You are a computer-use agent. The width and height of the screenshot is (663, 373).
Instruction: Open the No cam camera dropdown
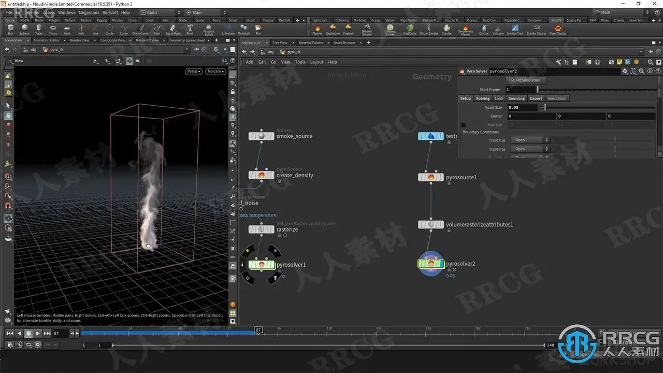[215, 71]
